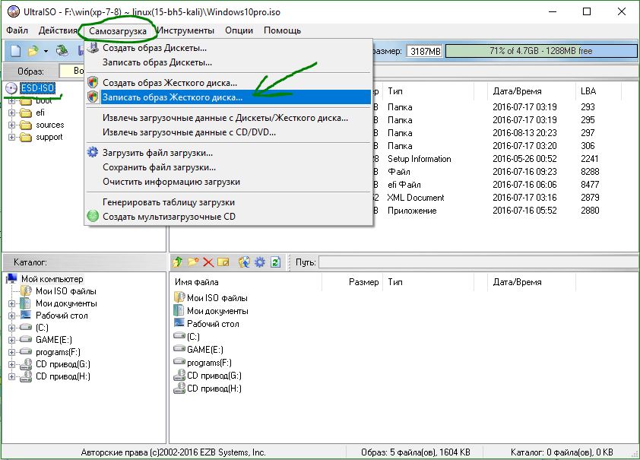This screenshot has height=460, width=640.
Task: Choose Очистить информацию загрузки
Action: 229,182
